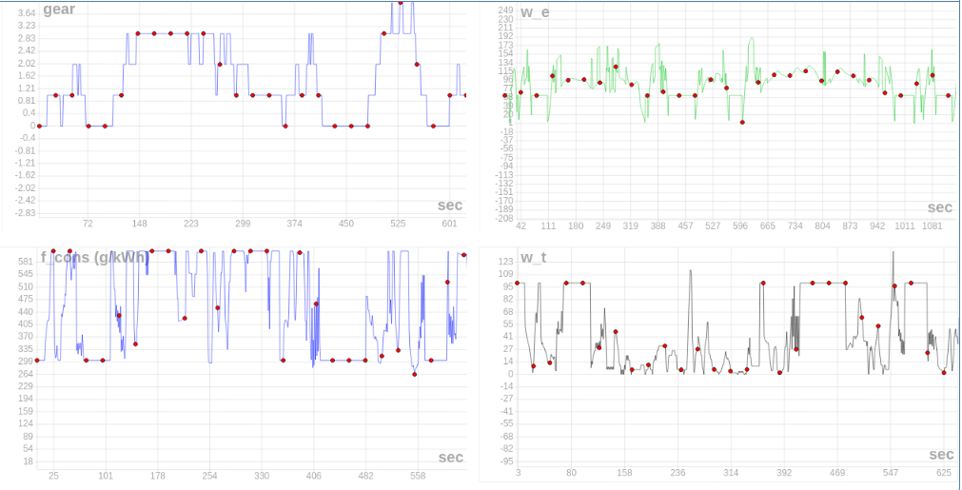Click x-axis tick 601 in gear chart
The width and height of the screenshot is (962, 490).
450,224
